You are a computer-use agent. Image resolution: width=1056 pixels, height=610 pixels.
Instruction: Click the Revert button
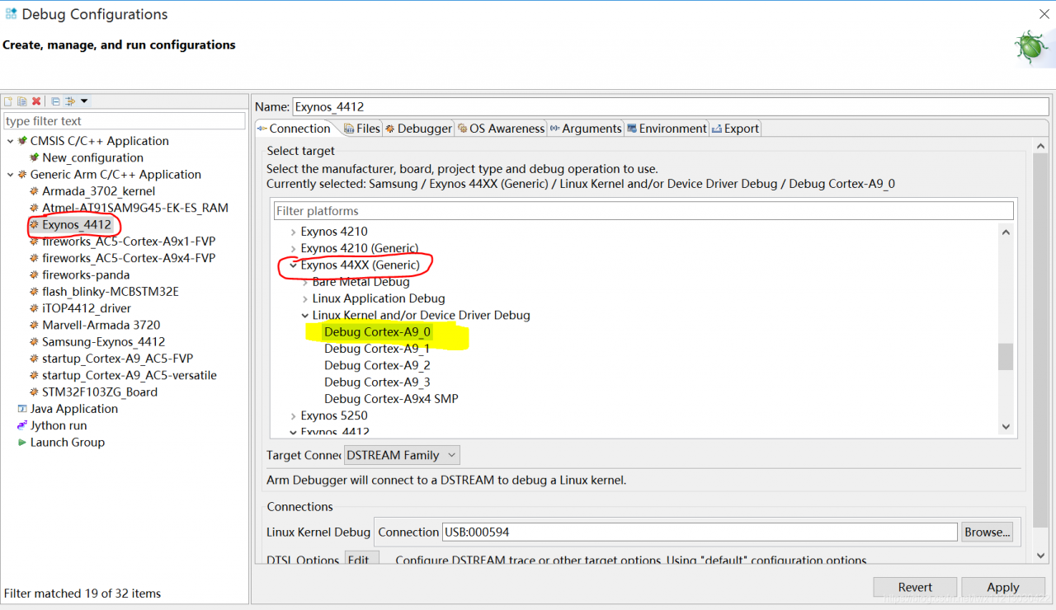(x=915, y=588)
